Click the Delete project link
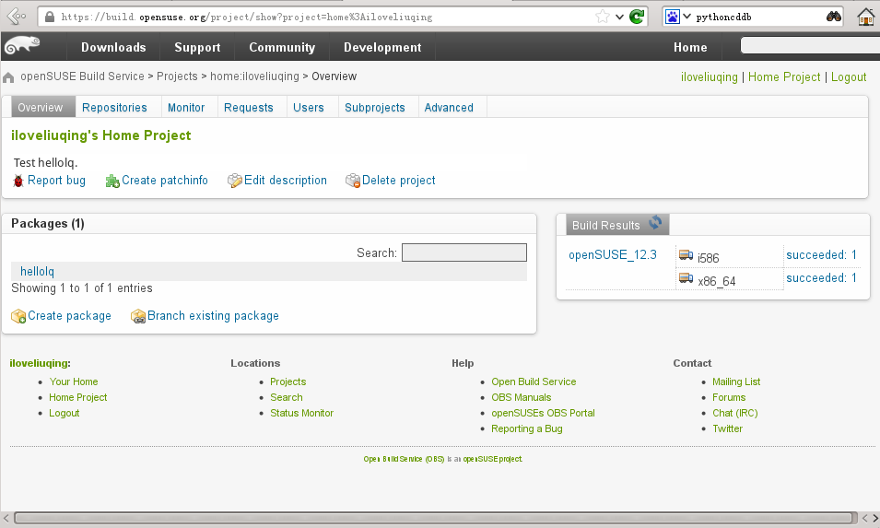This screenshot has width=880, height=528. (x=398, y=180)
